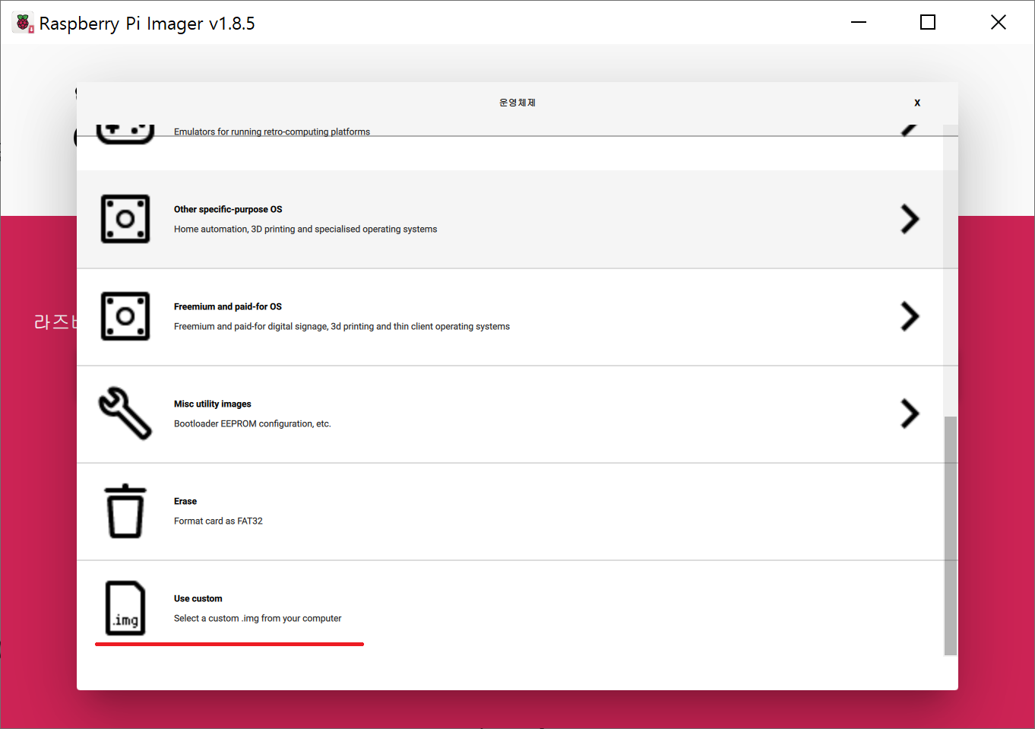Click the Erase trash can icon
Viewport: 1035px width, 729px height.
click(x=125, y=511)
